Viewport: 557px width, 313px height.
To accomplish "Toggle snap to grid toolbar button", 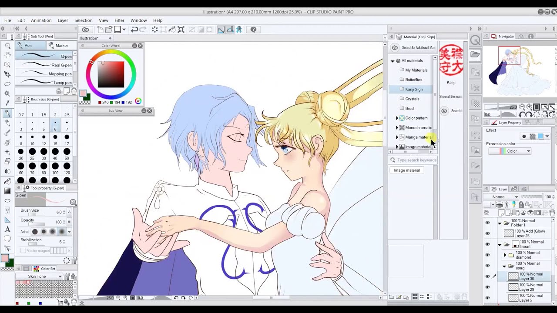I will click(x=239, y=30).
